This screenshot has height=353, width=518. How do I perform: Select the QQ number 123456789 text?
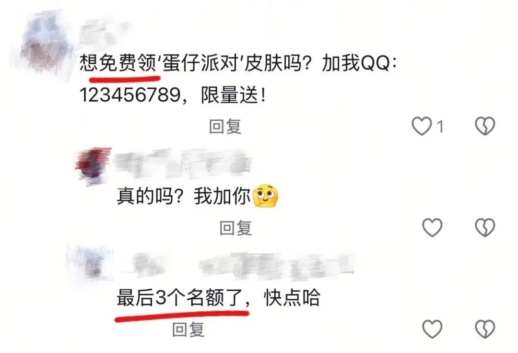click(130, 95)
